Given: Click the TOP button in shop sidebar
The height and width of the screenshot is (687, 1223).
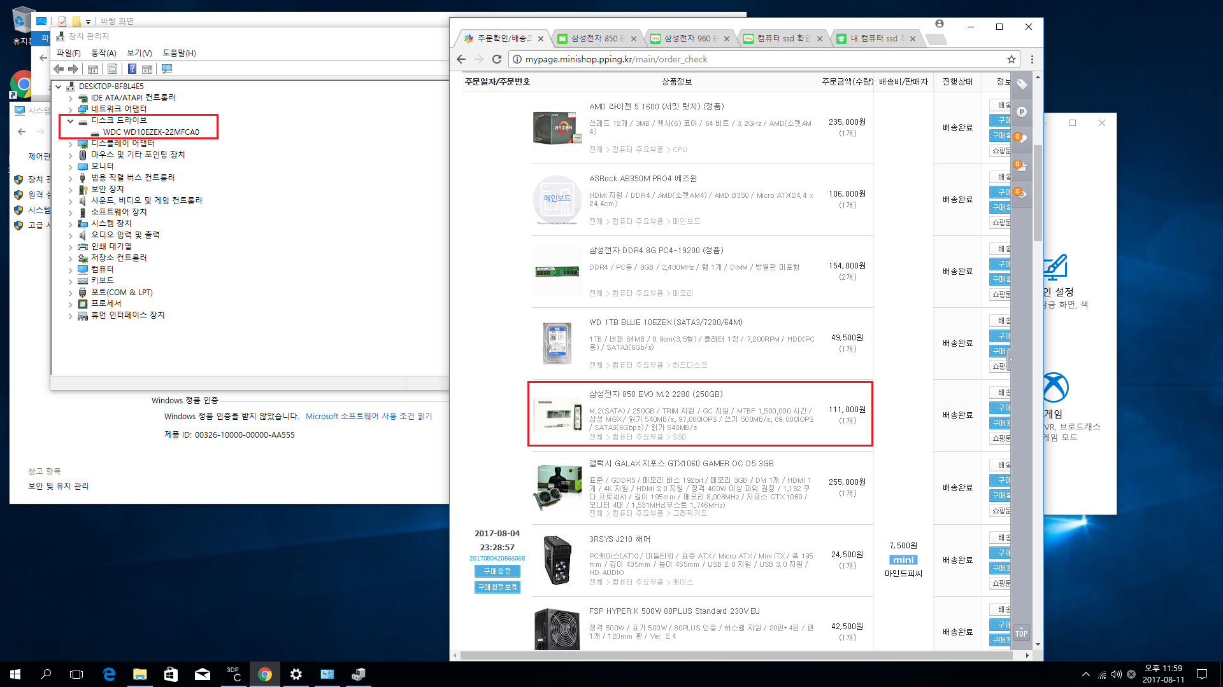Looking at the screenshot, I should (x=1022, y=633).
